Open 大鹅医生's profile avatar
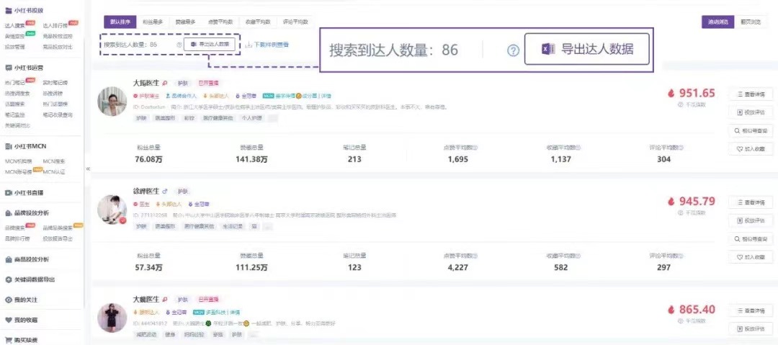 click(112, 102)
